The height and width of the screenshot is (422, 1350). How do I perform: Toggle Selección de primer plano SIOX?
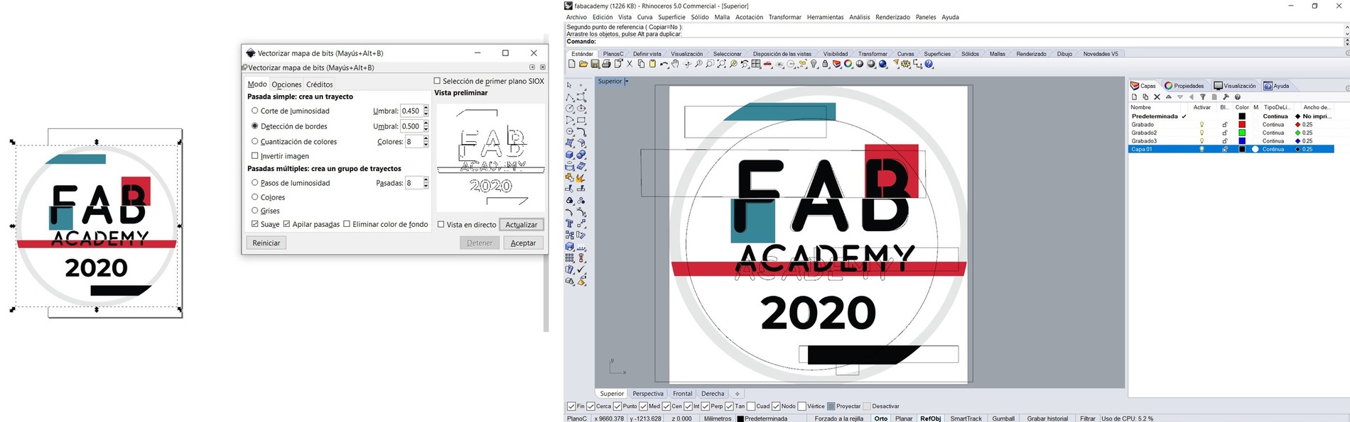point(437,80)
